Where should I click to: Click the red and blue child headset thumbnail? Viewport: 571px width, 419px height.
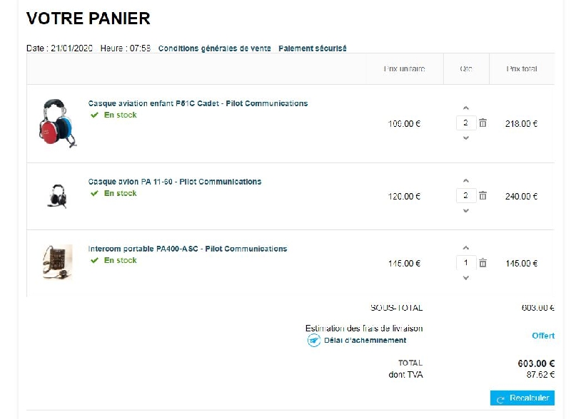(57, 123)
